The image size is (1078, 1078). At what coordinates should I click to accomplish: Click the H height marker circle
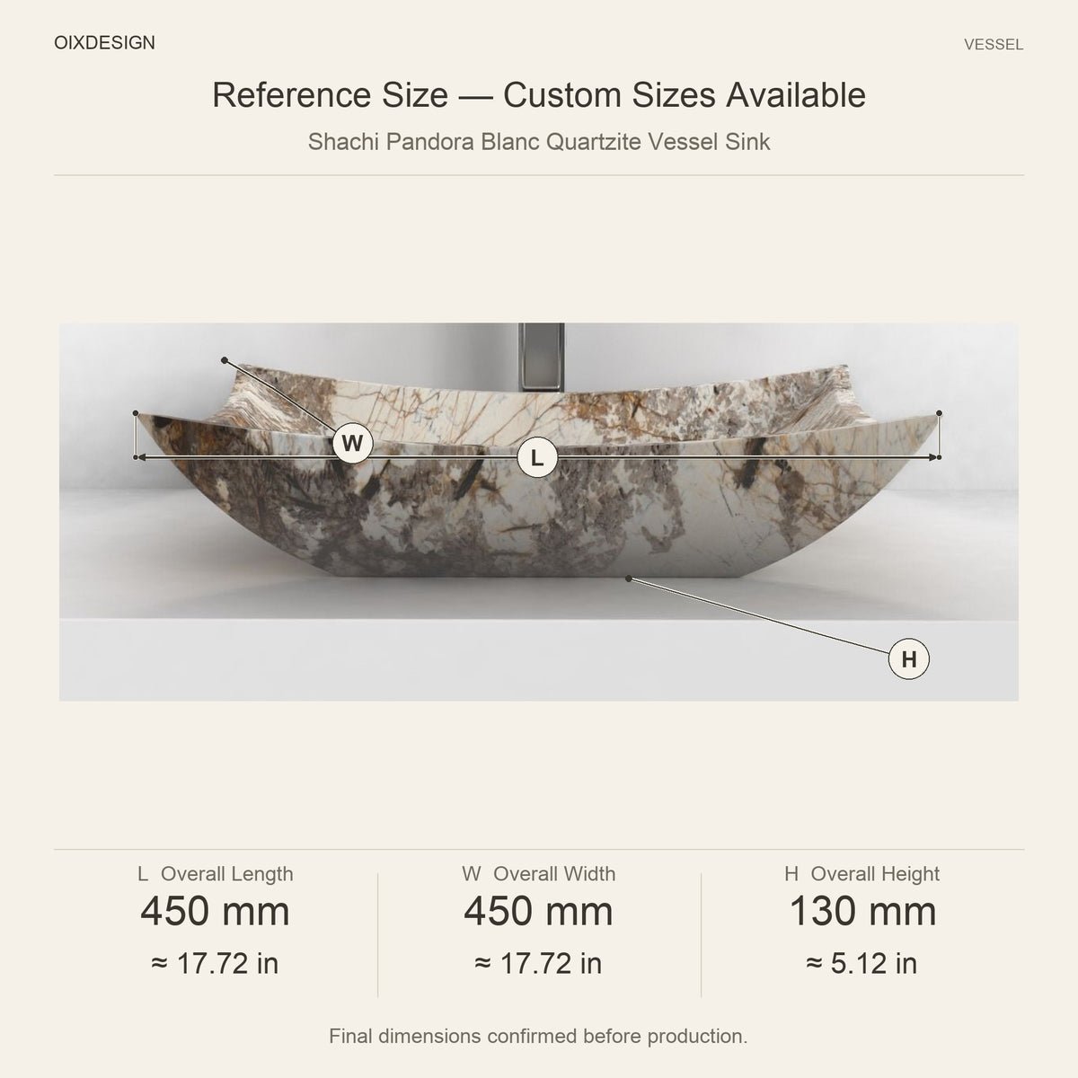click(908, 659)
